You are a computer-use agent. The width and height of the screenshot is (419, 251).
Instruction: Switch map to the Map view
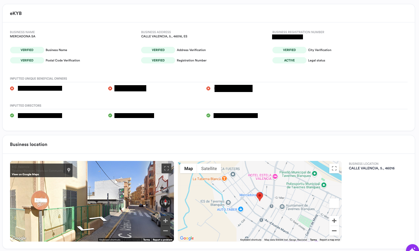189,168
